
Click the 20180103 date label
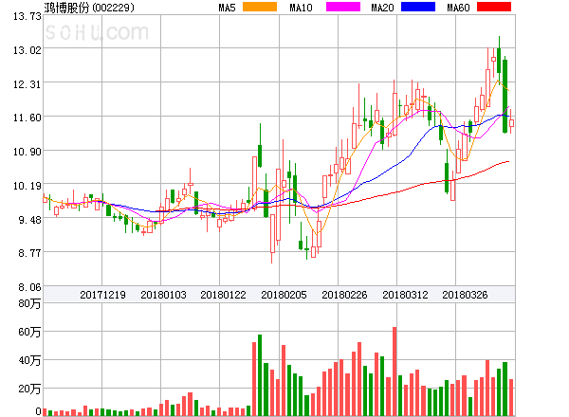tap(163, 295)
